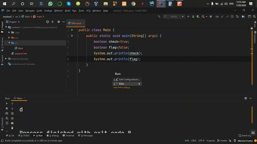Click master branch in status bar
The height and width of the screenshot is (144, 257).
point(222,140)
